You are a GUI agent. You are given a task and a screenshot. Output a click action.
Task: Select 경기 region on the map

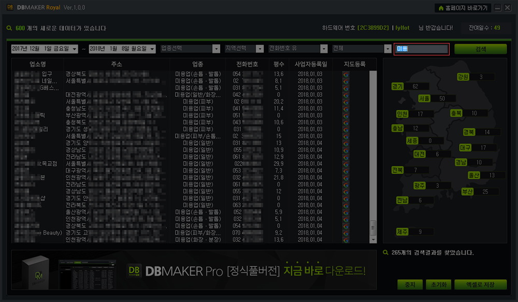pyautogui.click(x=397, y=86)
